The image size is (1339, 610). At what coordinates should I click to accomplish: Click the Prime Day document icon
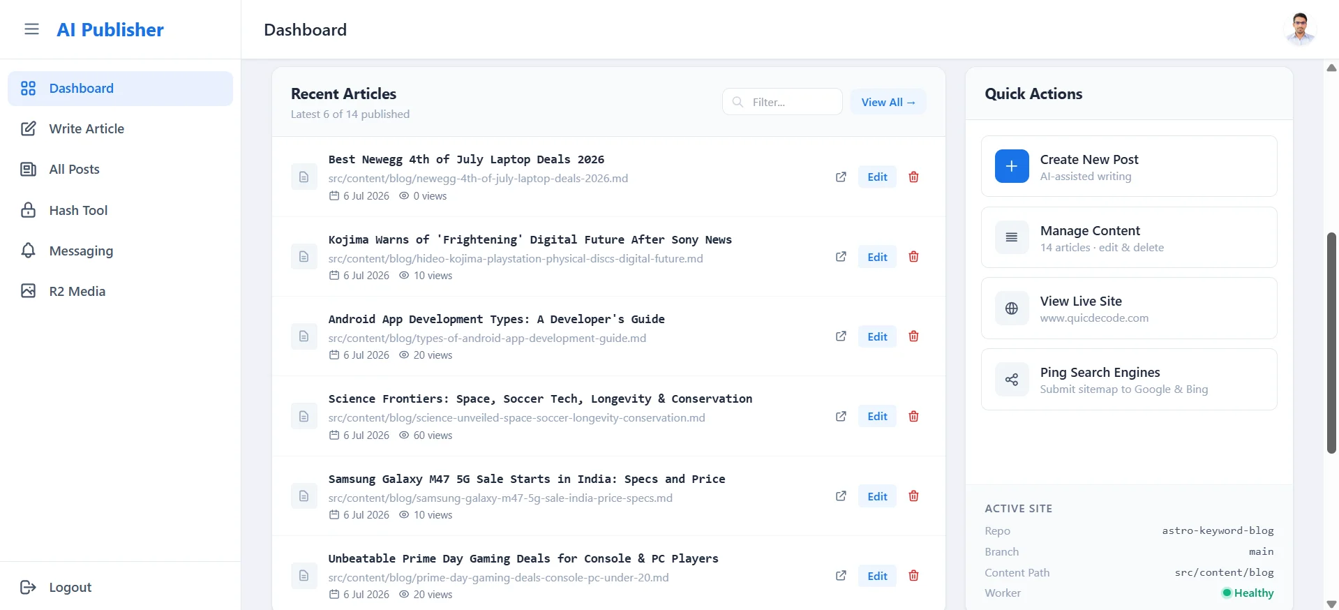tap(304, 576)
